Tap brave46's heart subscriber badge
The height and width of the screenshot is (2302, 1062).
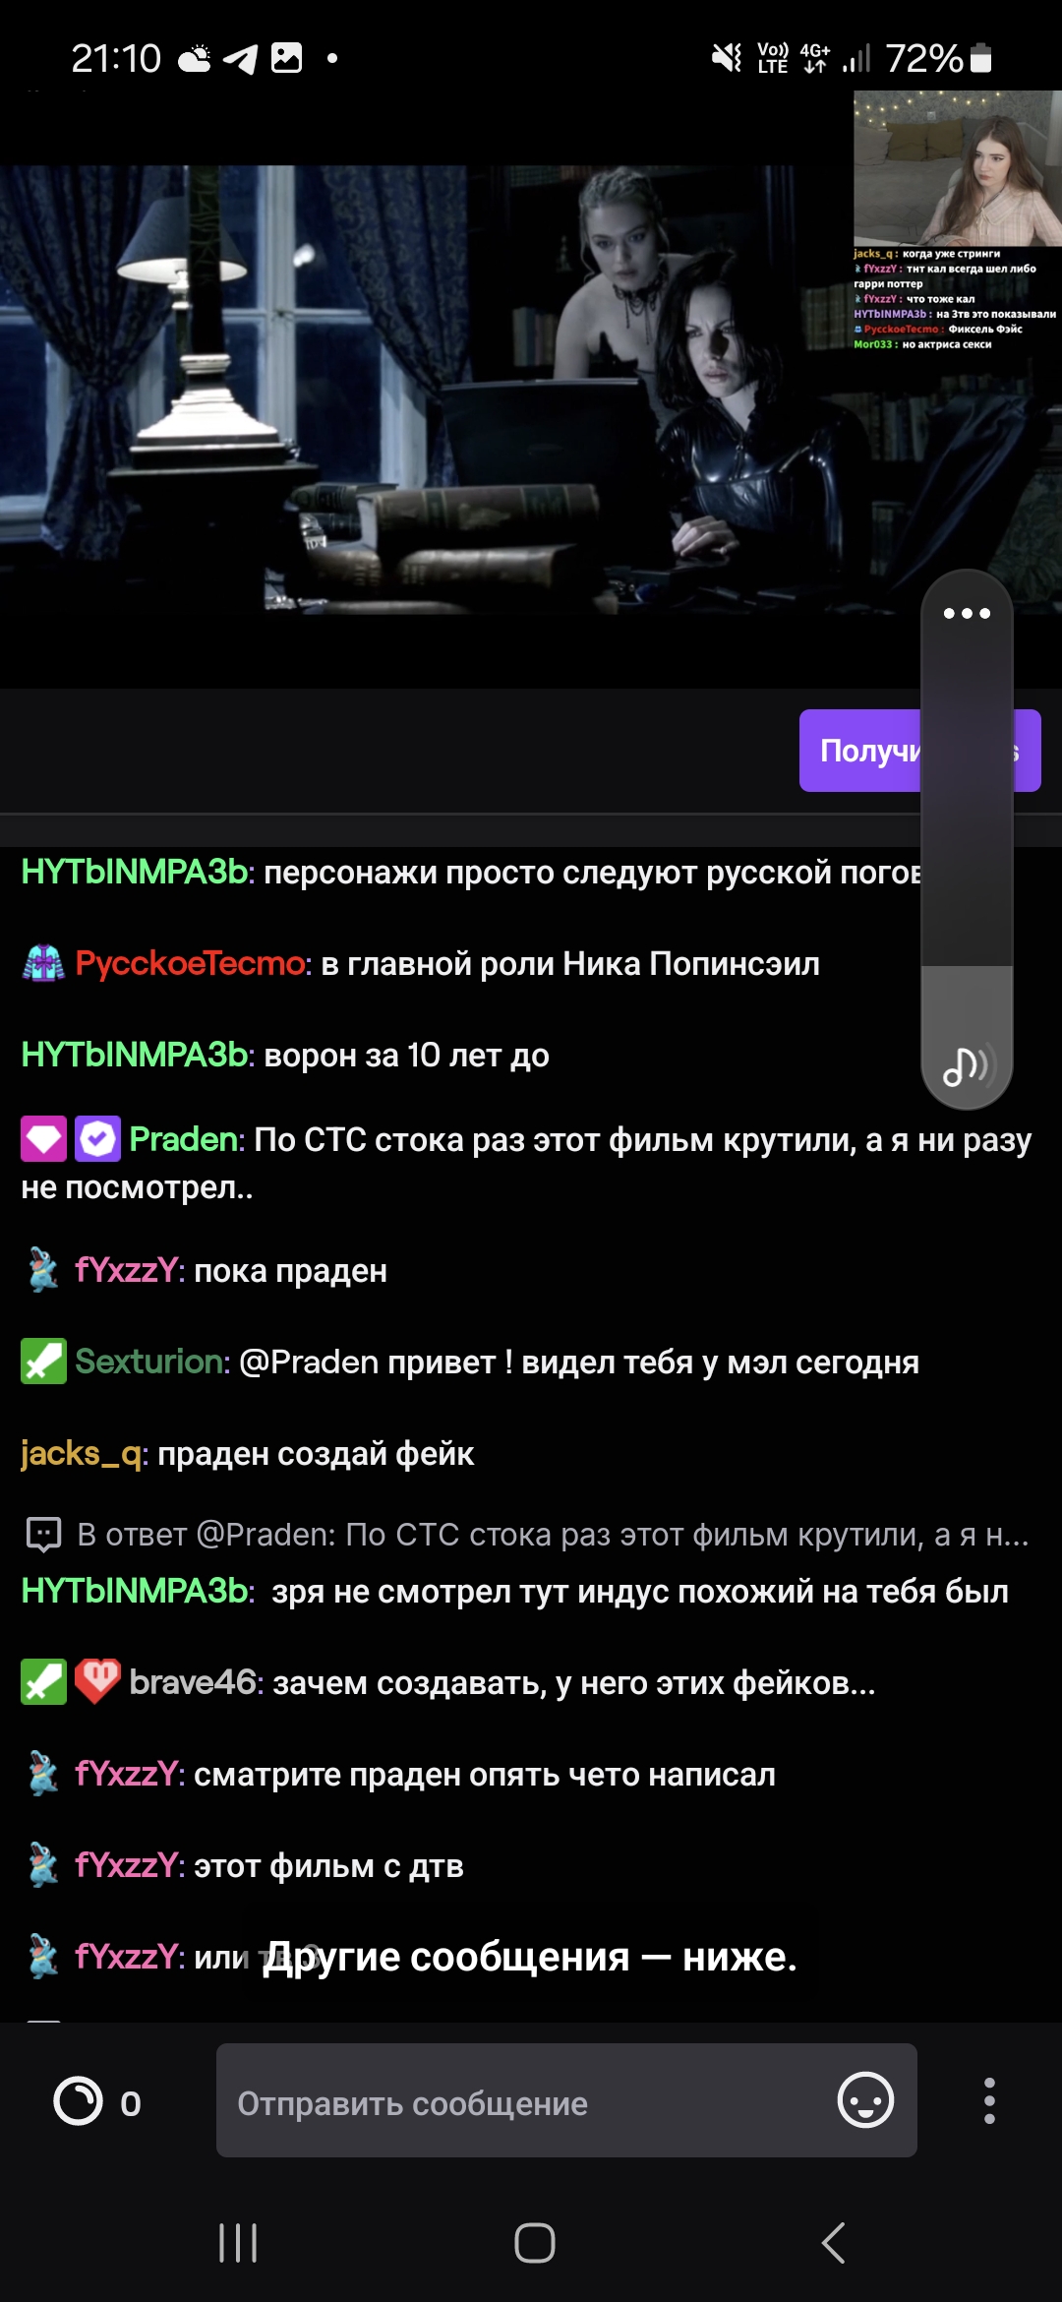coord(97,1682)
